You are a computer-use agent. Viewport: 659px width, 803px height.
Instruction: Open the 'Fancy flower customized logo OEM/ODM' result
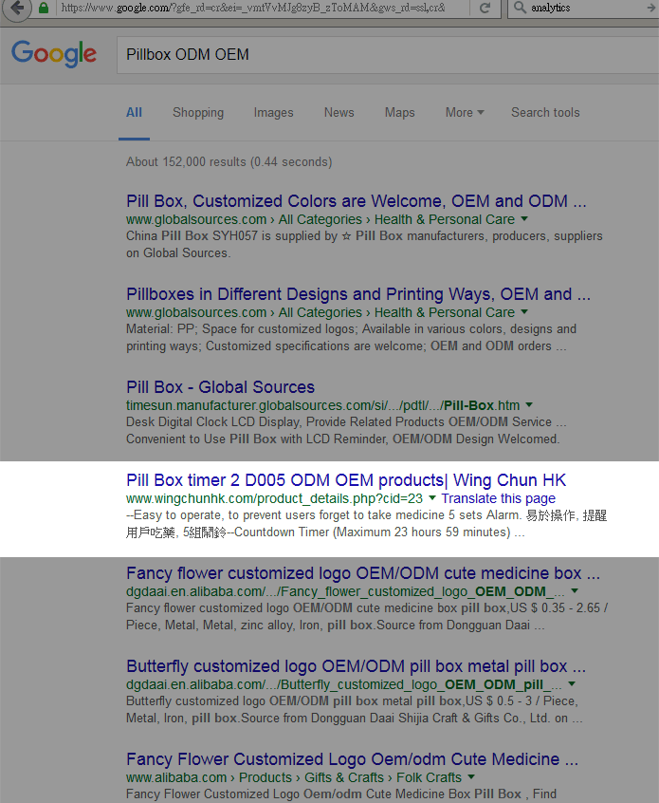pos(363,573)
